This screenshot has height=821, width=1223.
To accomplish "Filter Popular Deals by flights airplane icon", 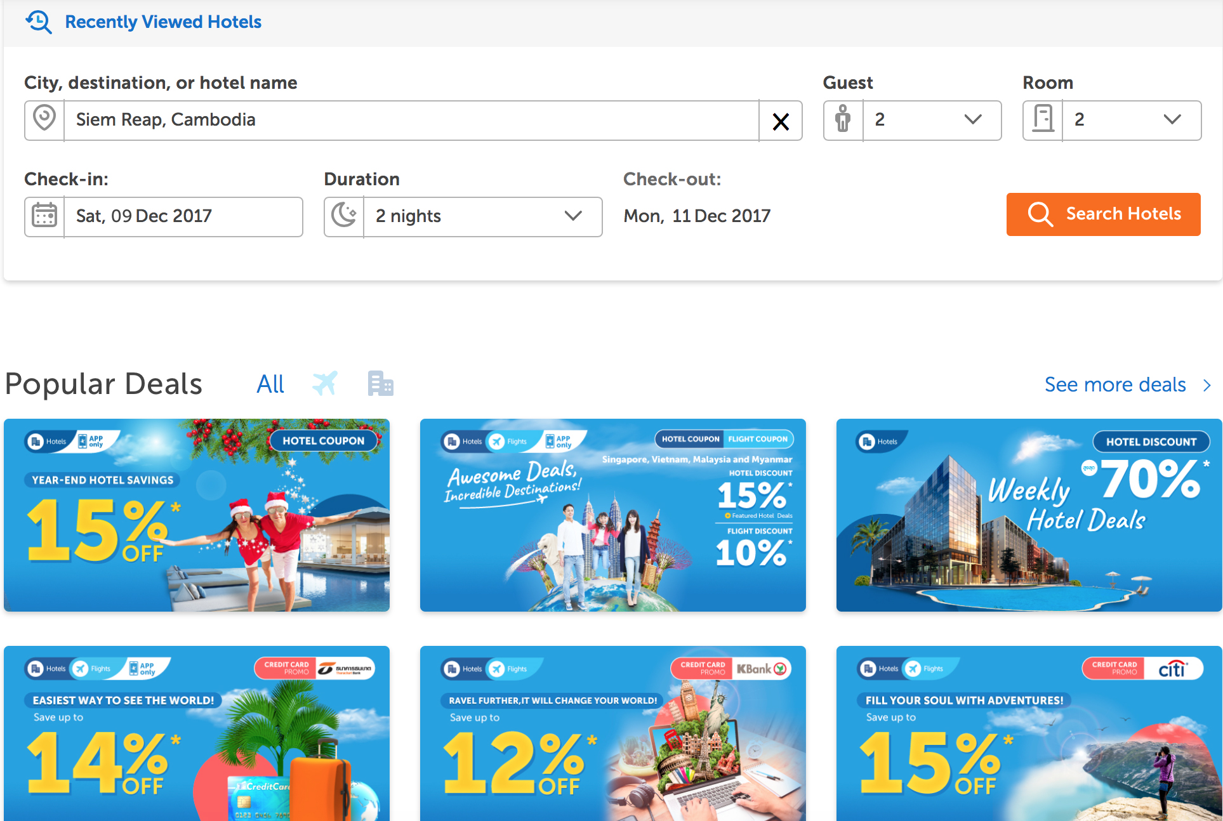I will point(325,383).
